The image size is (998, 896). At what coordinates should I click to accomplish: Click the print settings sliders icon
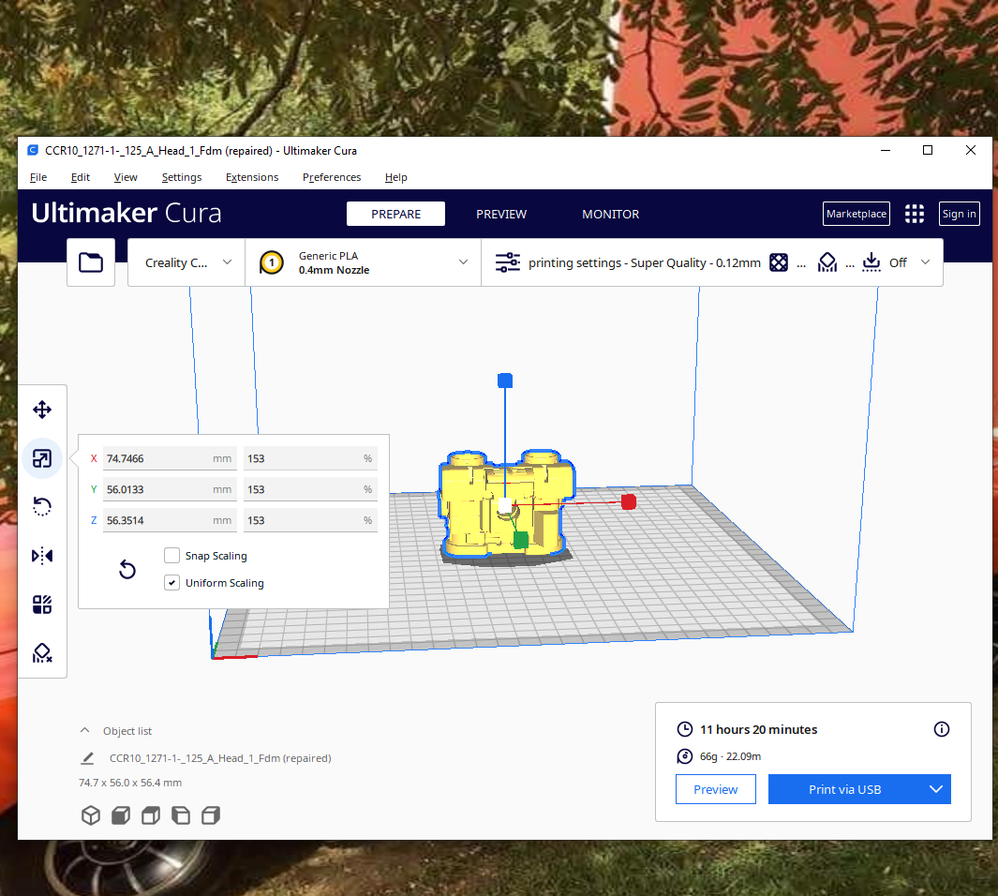[508, 262]
